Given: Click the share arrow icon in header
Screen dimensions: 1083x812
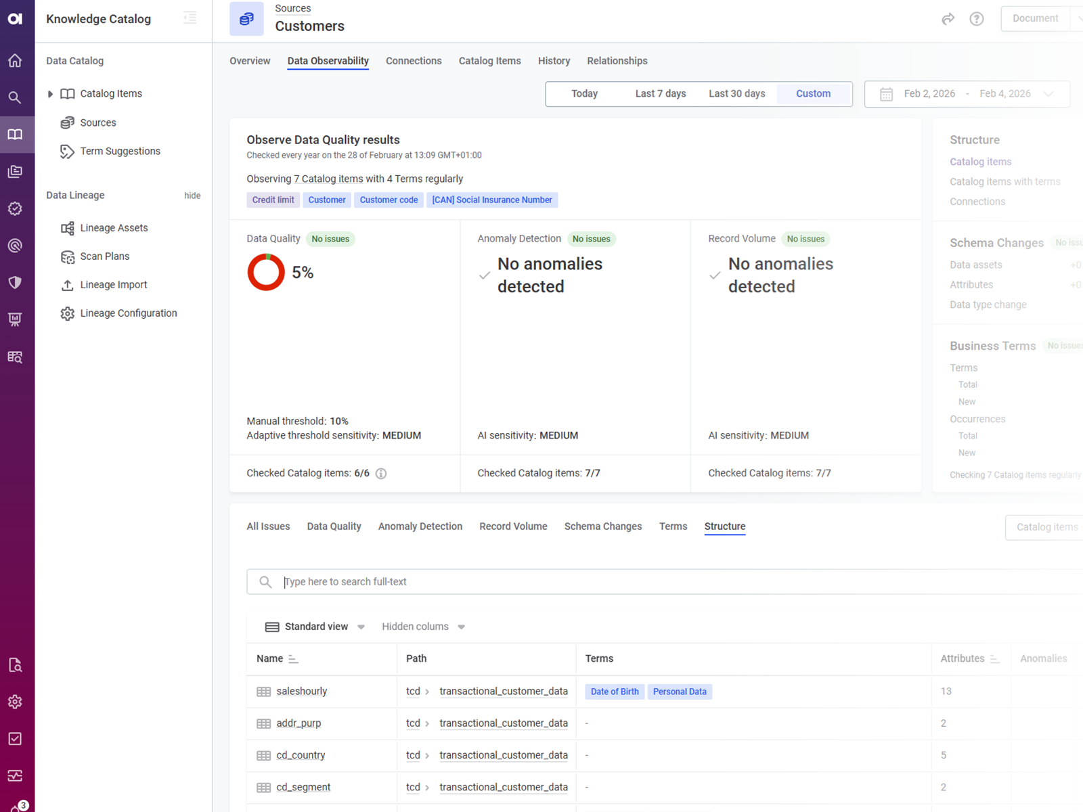Looking at the screenshot, I should pyautogui.click(x=948, y=19).
